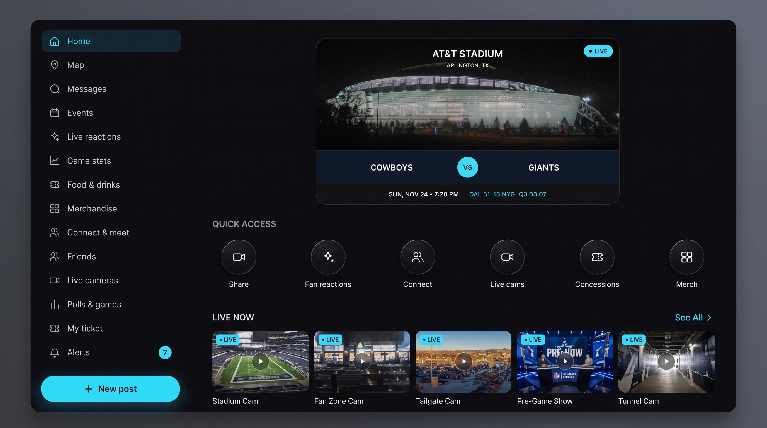Viewport: 767px width, 428px height.
Task: Open My ticket label in sidebar
Action: (x=85, y=329)
